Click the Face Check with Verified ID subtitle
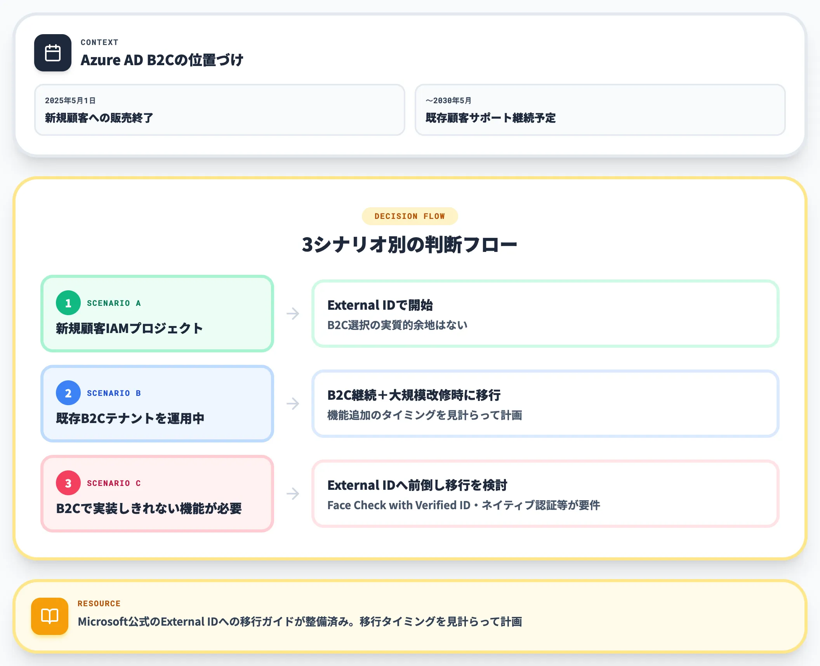 [x=464, y=505]
